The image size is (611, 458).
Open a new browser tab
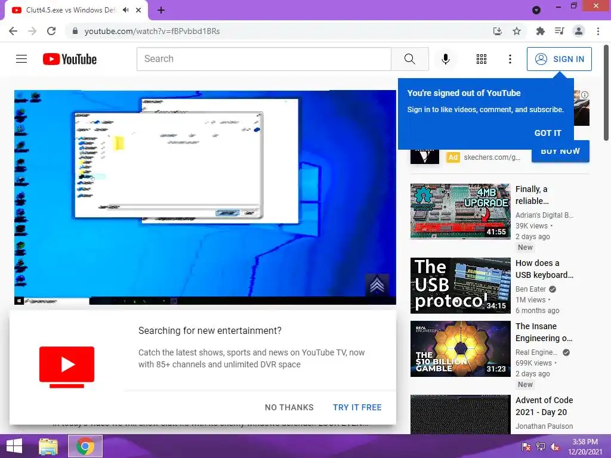click(x=161, y=10)
